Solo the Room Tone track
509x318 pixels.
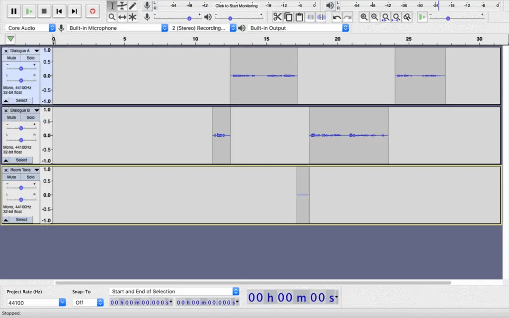click(30, 177)
